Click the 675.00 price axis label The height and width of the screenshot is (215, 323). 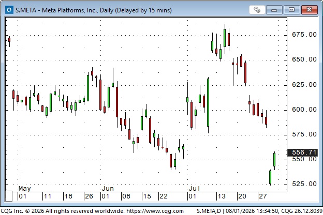[x=304, y=35]
